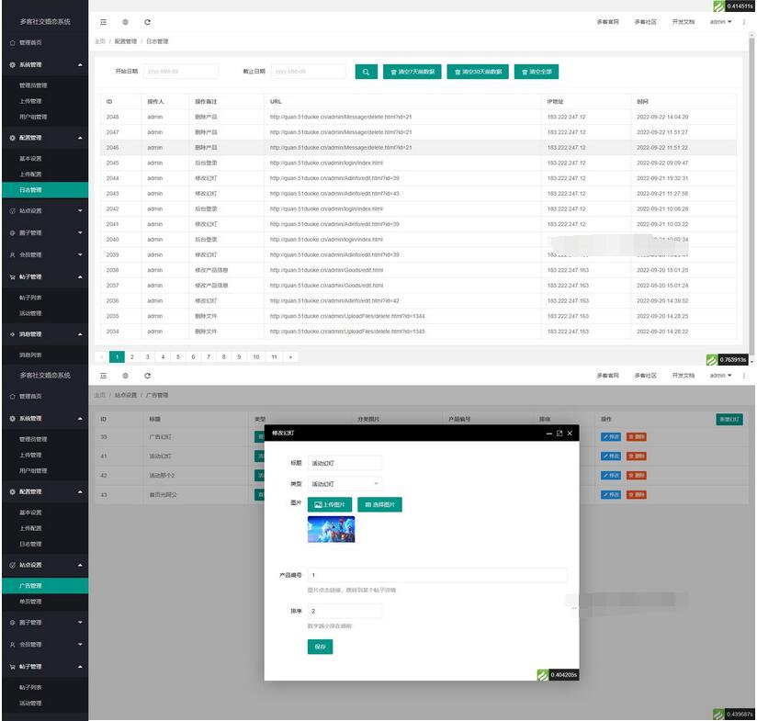
Task: Open the highlighted 广告管理 sidebar item
Action: (x=30, y=585)
